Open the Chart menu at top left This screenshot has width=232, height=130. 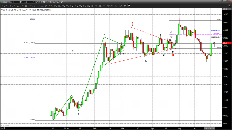5,2
